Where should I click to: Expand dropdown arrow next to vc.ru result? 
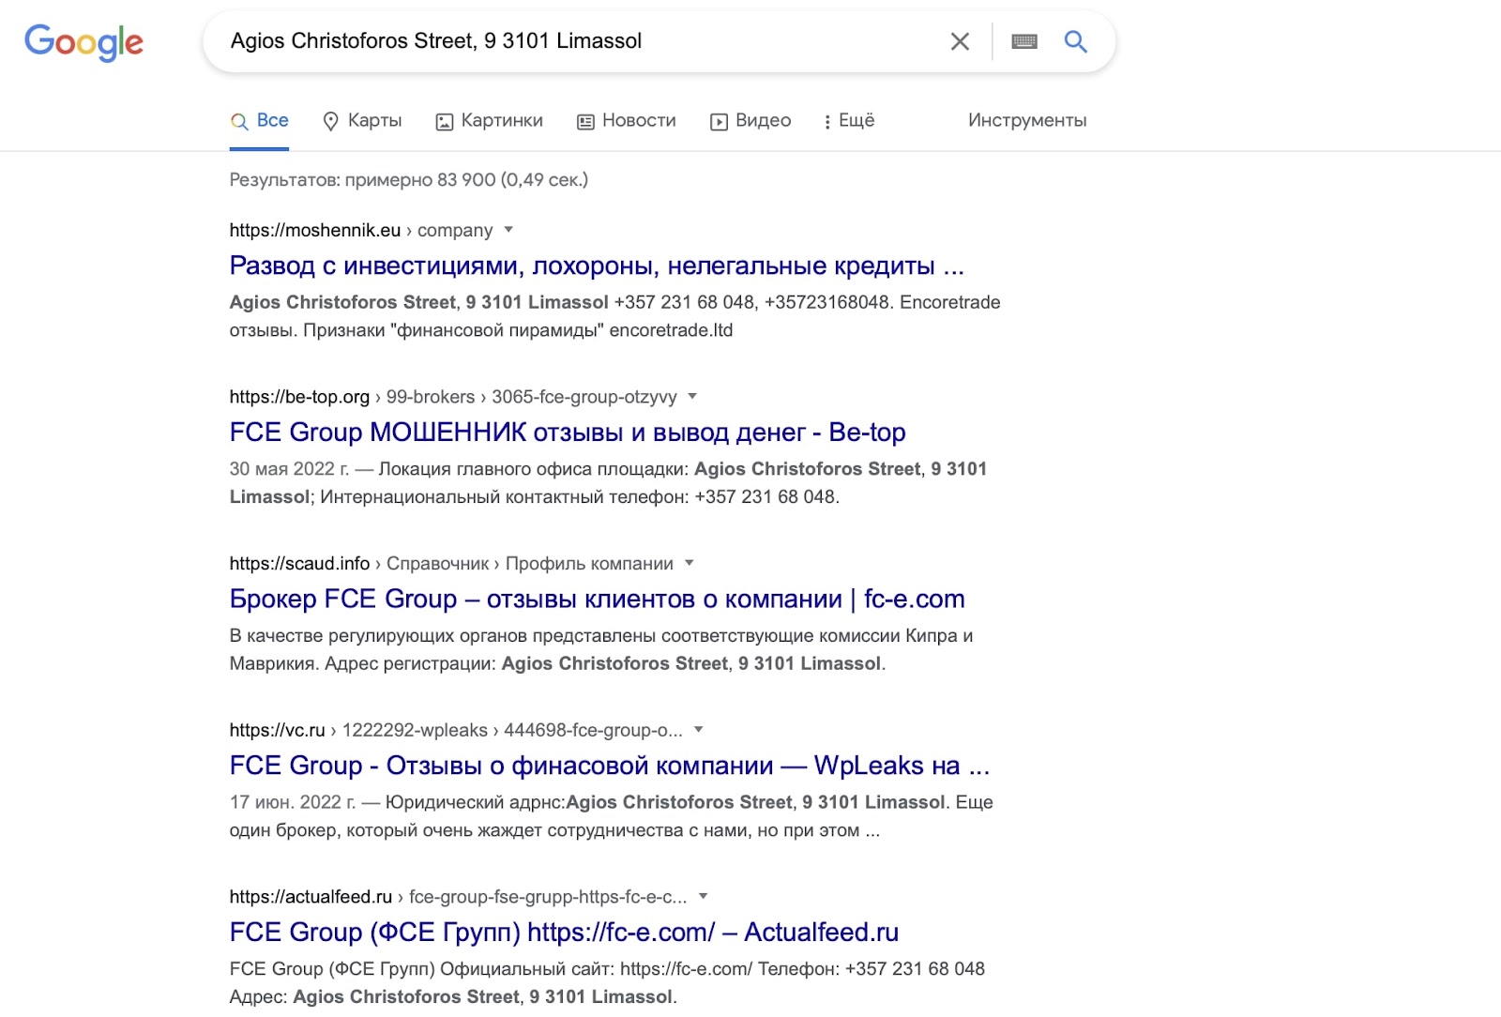click(x=698, y=729)
